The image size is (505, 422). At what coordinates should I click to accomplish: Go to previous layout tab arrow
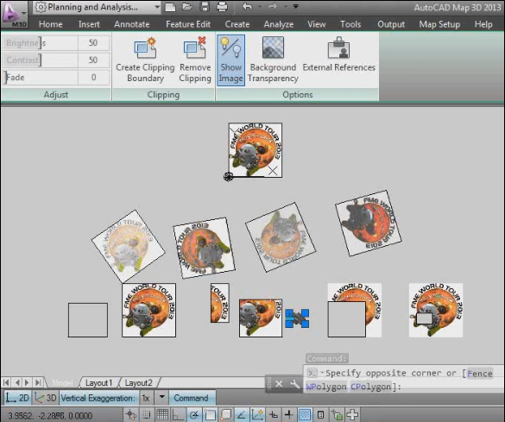pyautogui.click(x=17, y=382)
